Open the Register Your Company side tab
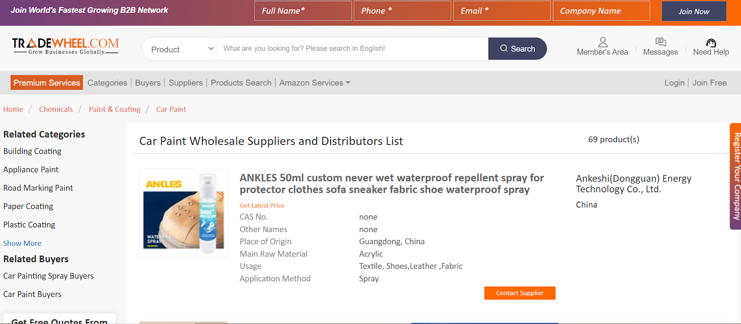 (x=735, y=176)
